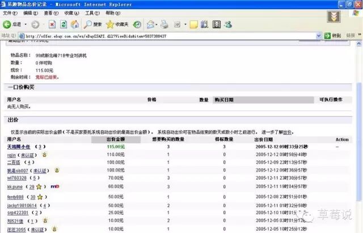Click the large download arrow icon at top right
The image size is (363, 233).
tap(334, 16)
